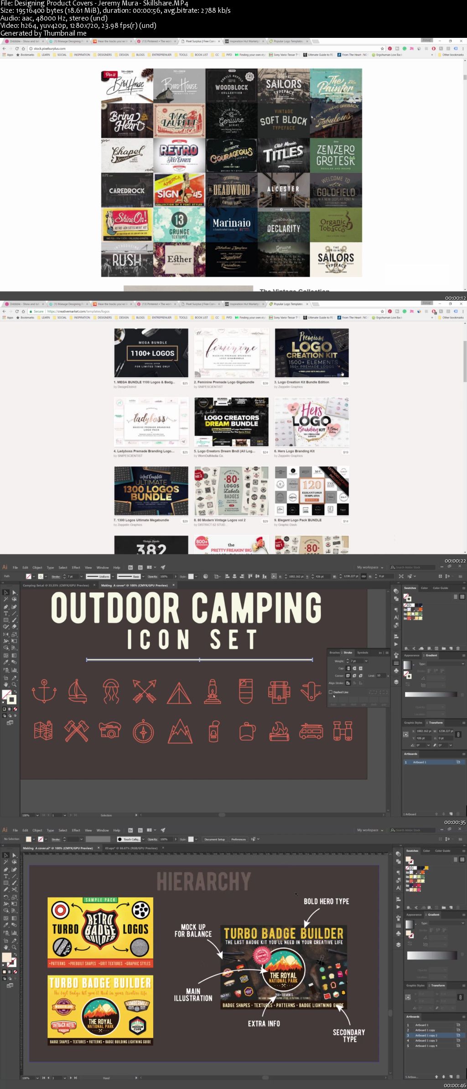467x1089 pixels.
Task: Set Round Join corner in the Stroke panel
Action: pos(354,675)
